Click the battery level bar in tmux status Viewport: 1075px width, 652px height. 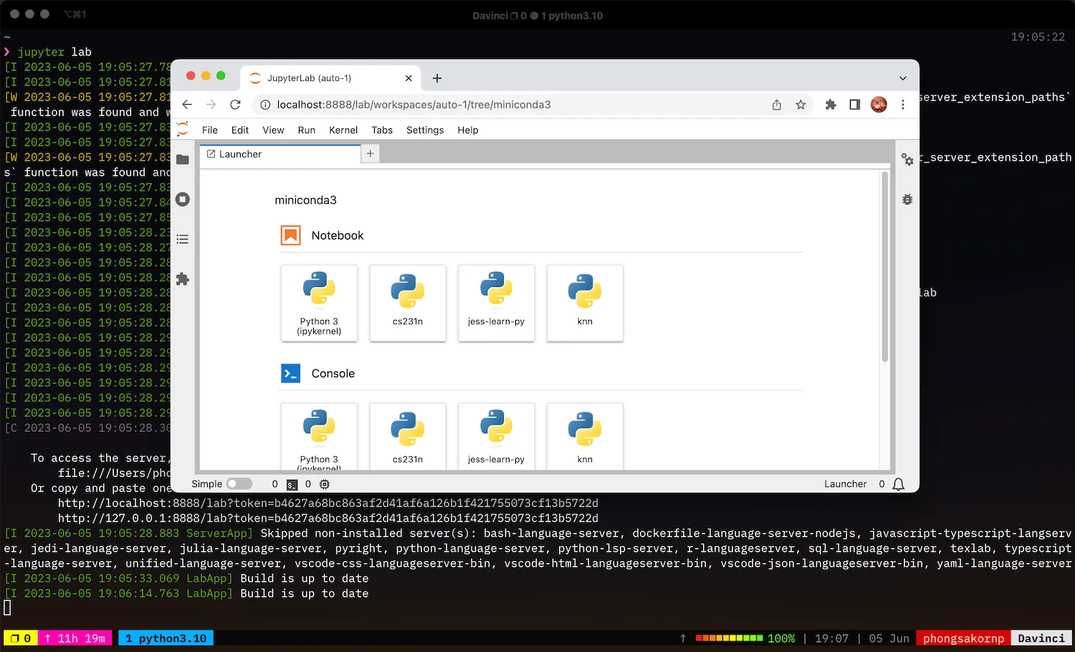(x=730, y=638)
